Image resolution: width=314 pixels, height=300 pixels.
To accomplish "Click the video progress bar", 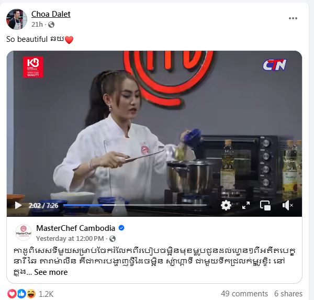I will [x=135, y=205].
